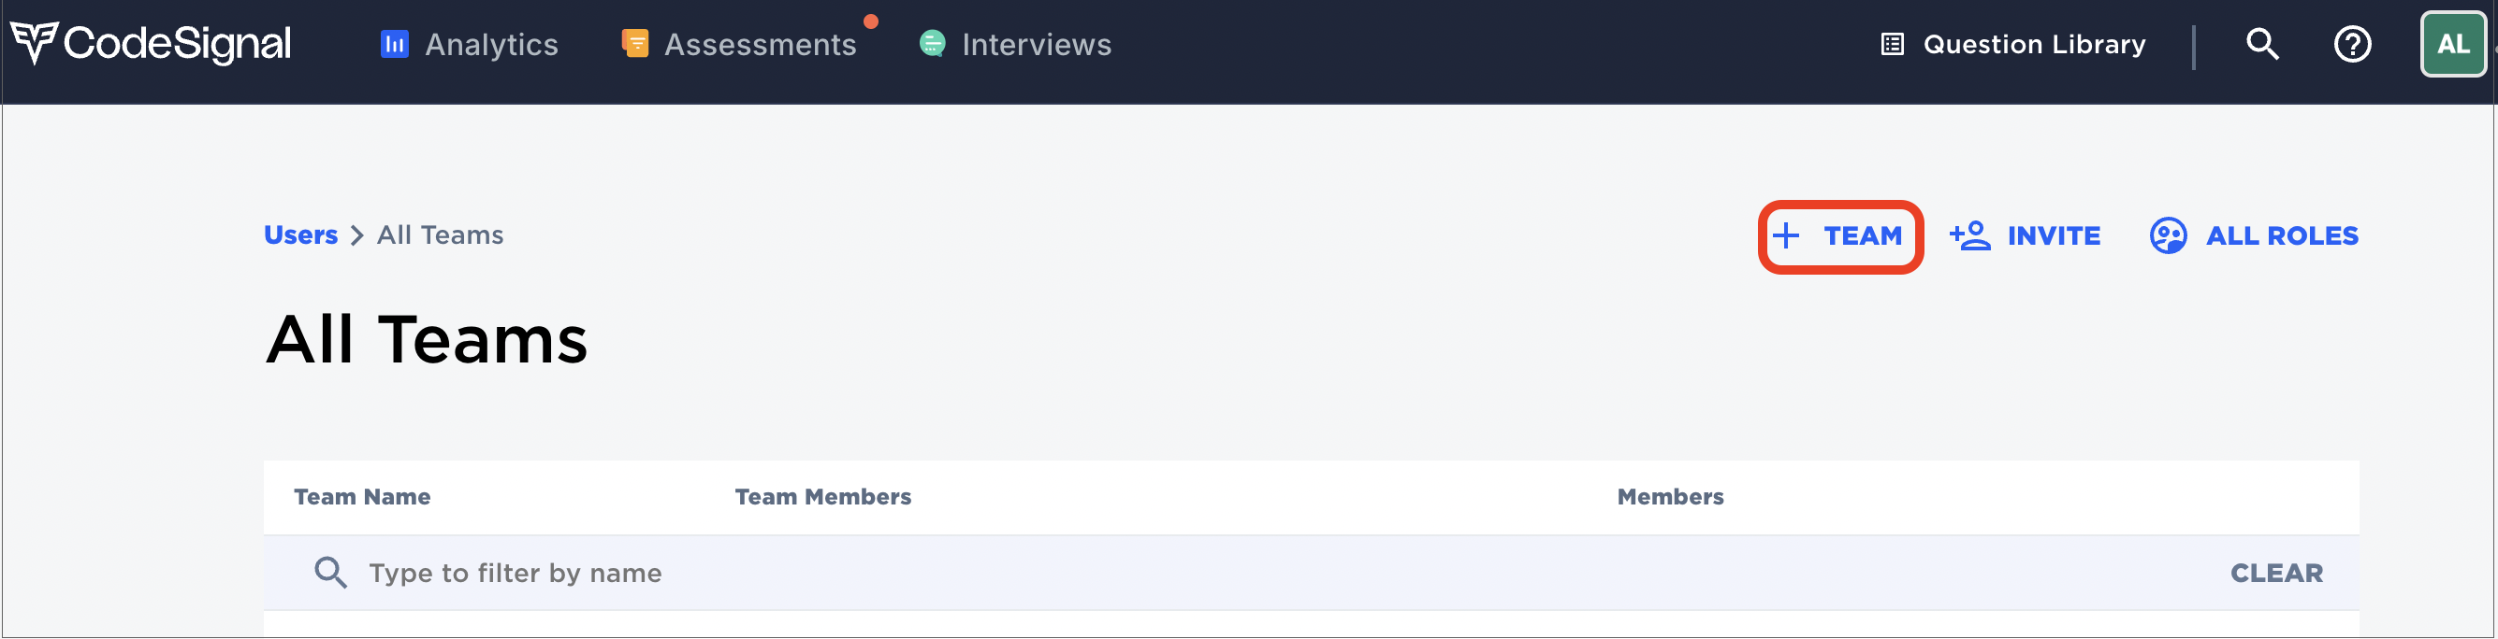Image resolution: width=2498 pixels, height=639 pixels.
Task: Focus the filter by name field
Action: coord(1260,574)
